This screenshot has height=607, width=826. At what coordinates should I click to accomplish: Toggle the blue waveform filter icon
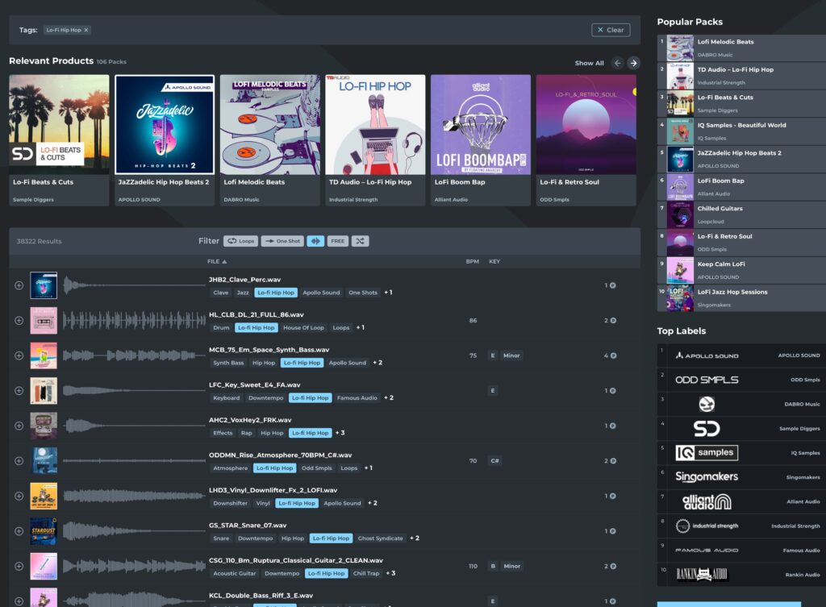[x=315, y=241]
